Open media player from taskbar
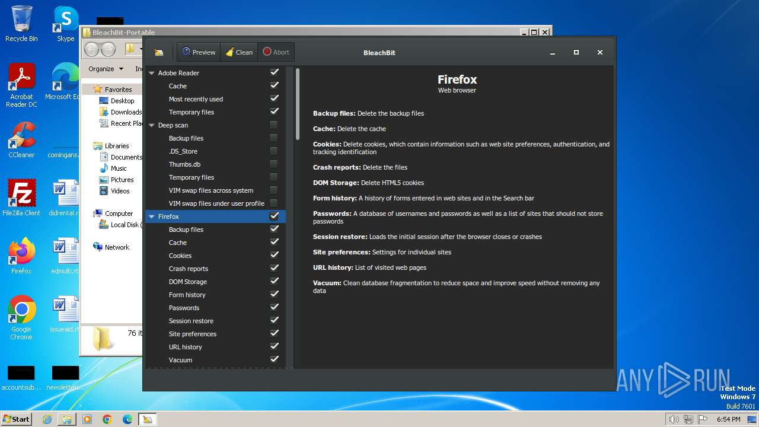 tap(87, 419)
